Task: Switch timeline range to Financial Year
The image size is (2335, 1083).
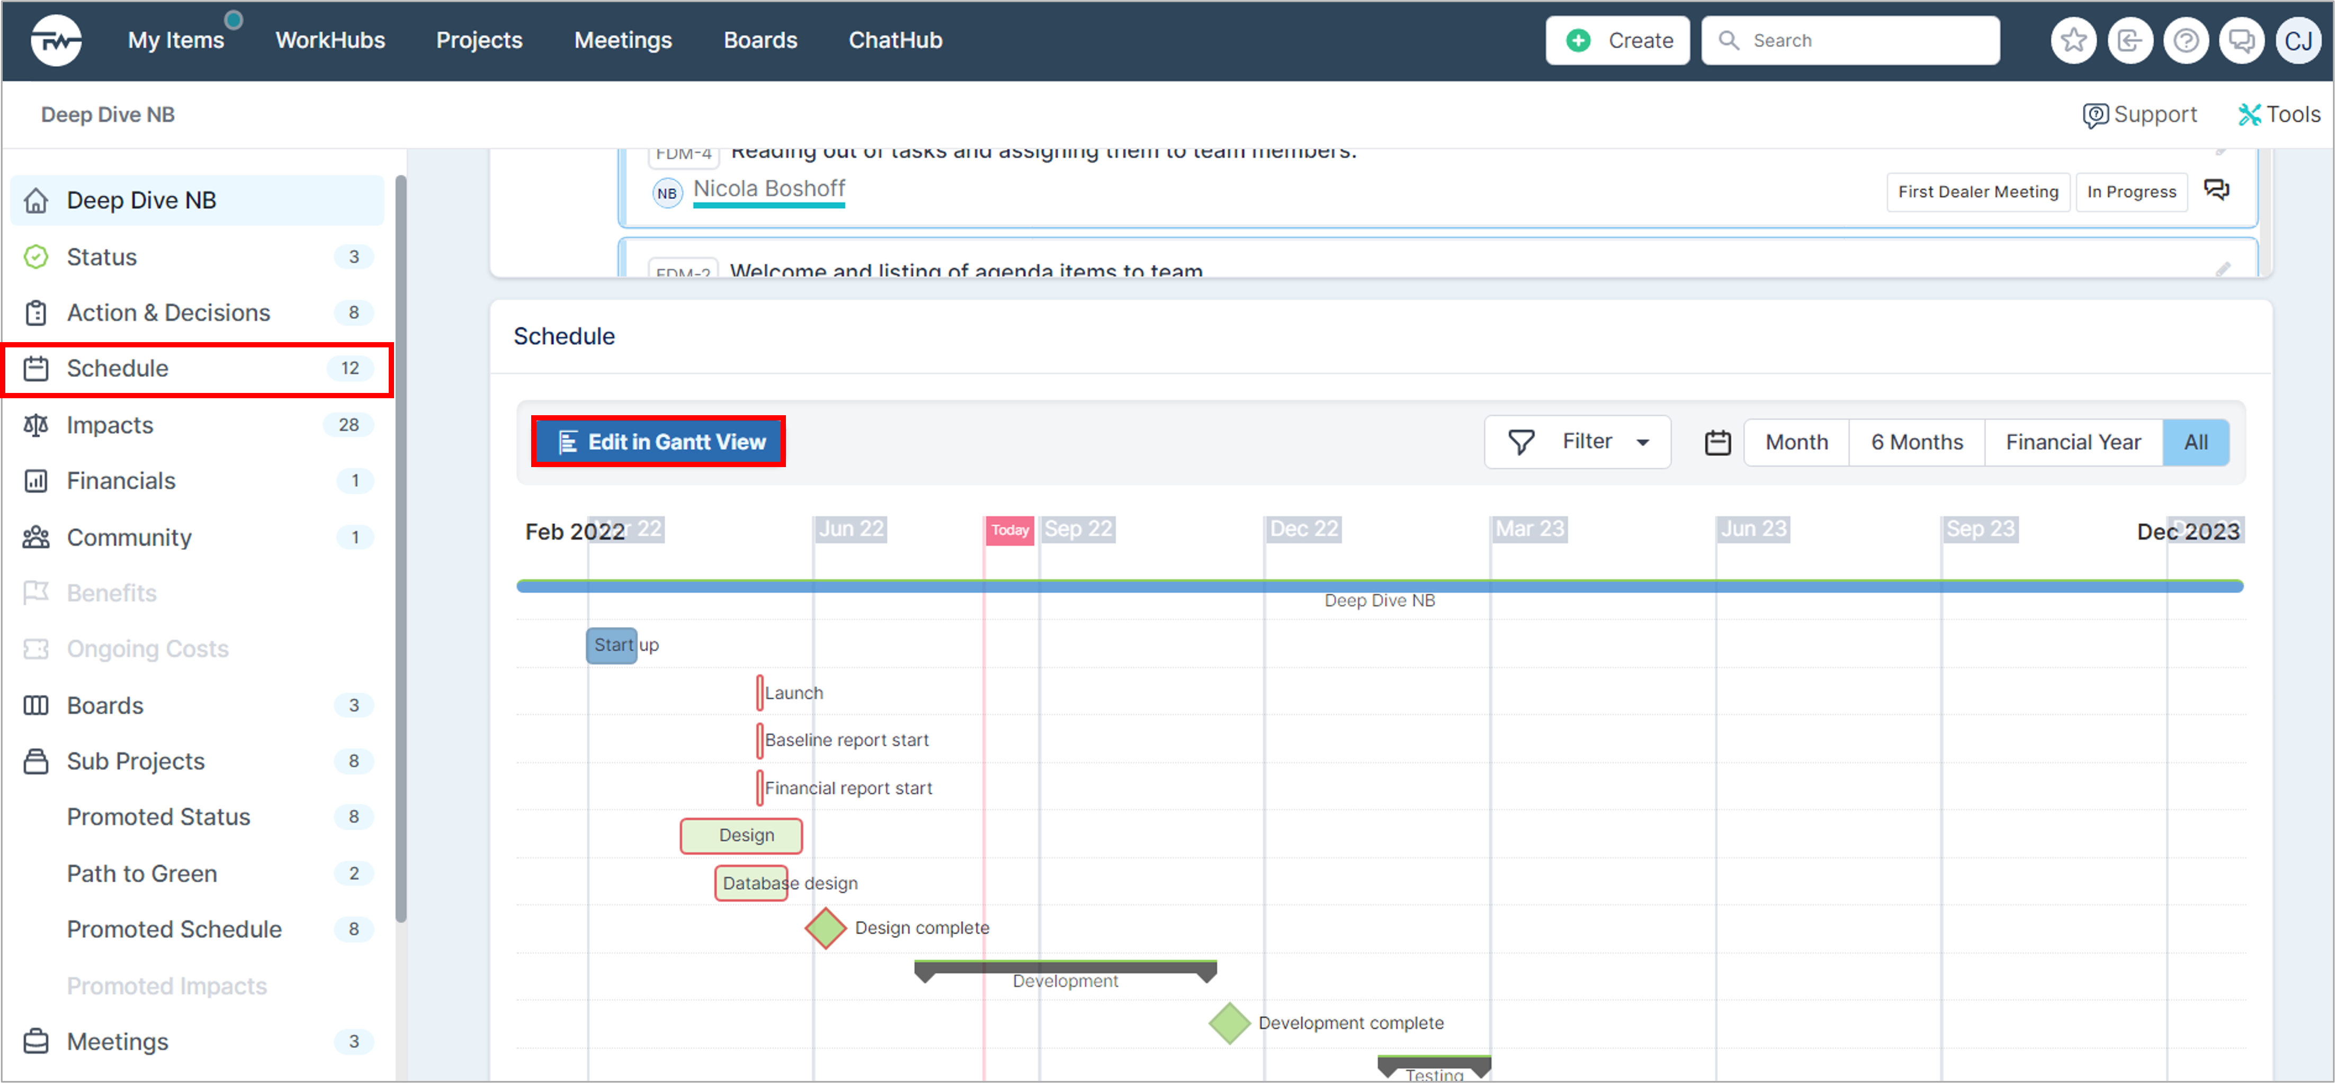Action: click(2073, 442)
